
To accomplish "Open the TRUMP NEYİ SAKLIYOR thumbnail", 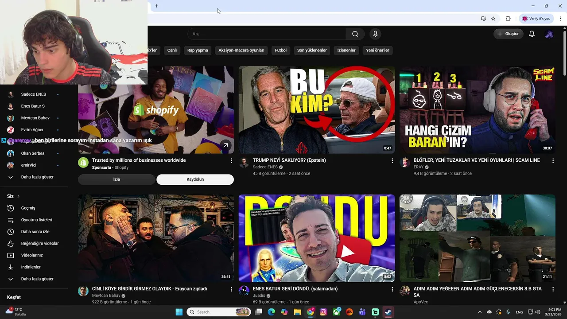I will [x=317, y=110].
